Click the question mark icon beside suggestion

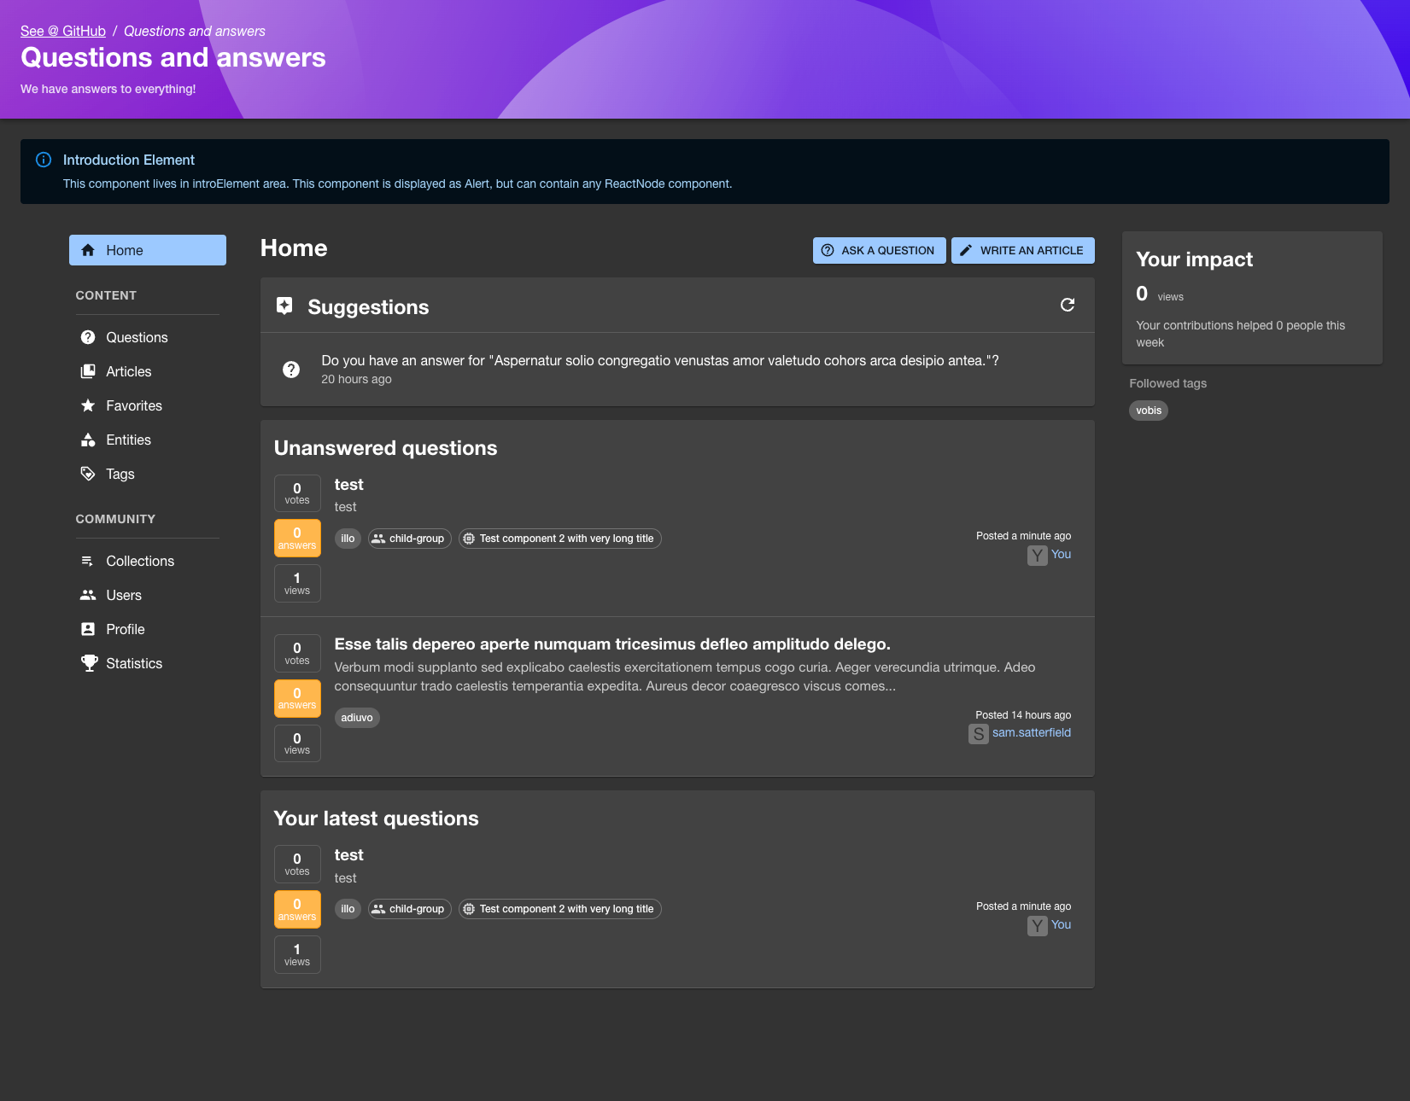pos(291,370)
